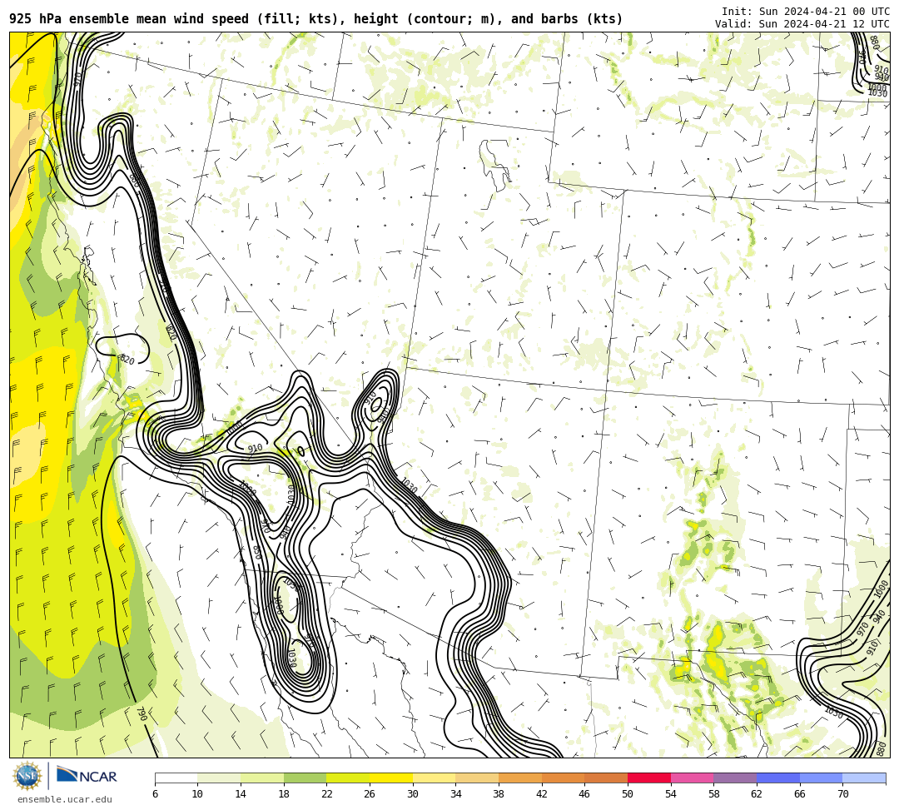
Task: Pick the bright yellow 26–30 kts colorbar segment
Action: pos(391,778)
